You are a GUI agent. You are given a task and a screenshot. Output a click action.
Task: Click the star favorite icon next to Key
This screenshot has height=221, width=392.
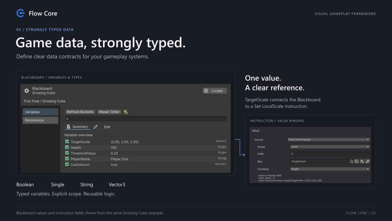pos(352,161)
